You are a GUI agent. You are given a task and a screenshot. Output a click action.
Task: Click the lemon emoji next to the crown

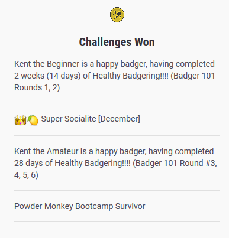coord(33,120)
